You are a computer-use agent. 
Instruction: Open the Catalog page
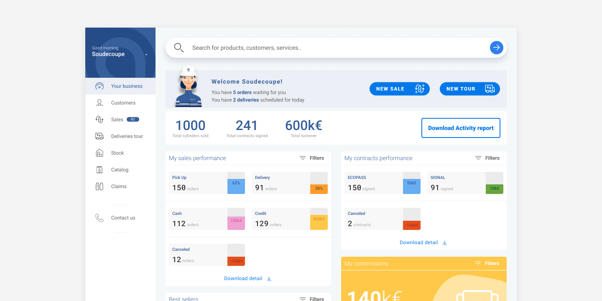click(120, 170)
